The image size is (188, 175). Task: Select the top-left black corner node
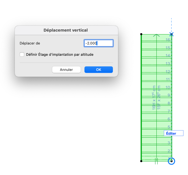(141, 34)
